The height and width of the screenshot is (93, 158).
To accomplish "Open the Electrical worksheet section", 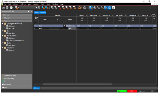I will point(17,15).
